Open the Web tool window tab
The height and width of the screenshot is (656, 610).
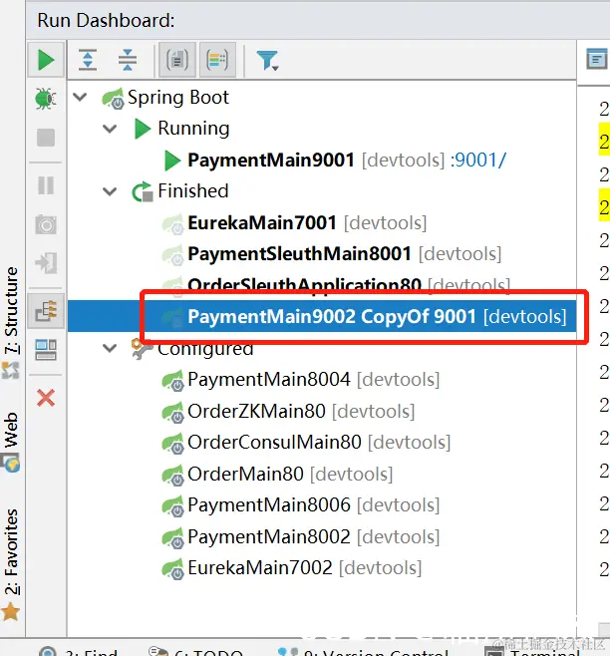coord(11,430)
